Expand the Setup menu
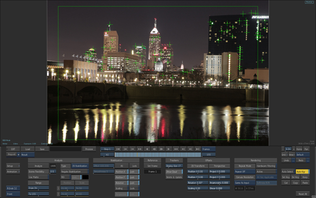Screen dimensions: 316x198 pyautogui.click(x=13, y=166)
